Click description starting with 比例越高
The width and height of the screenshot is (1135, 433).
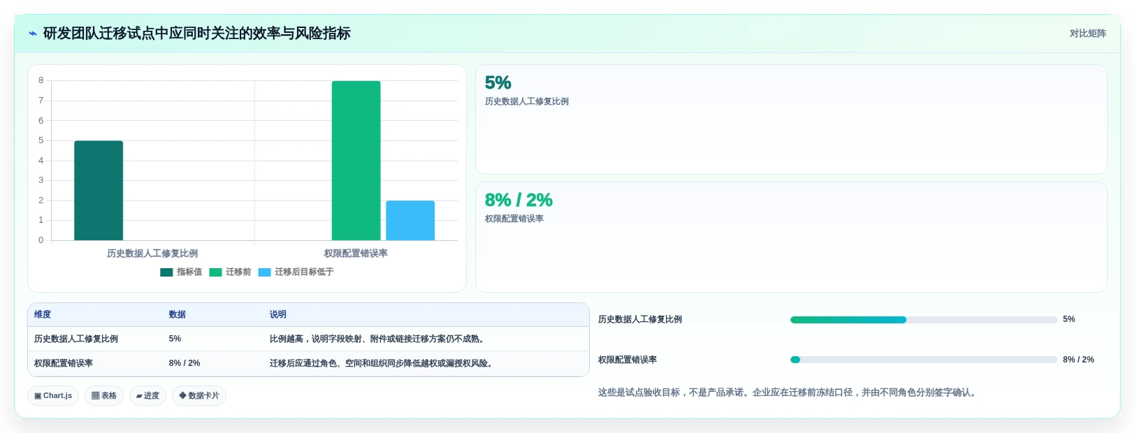tap(378, 339)
